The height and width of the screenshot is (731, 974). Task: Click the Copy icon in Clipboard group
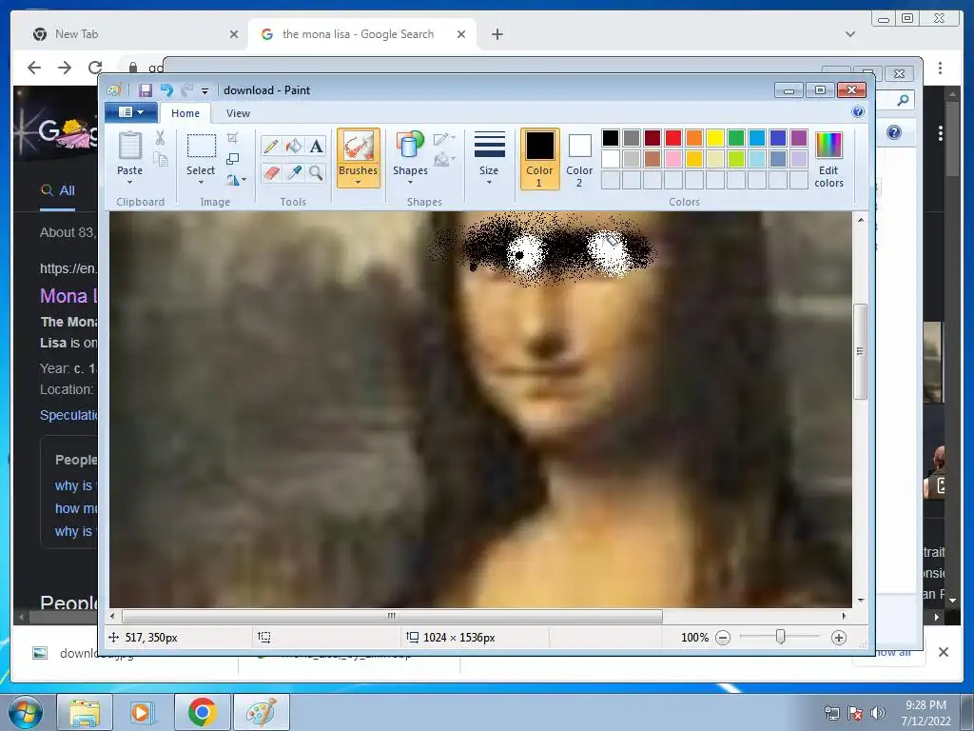coord(160,160)
